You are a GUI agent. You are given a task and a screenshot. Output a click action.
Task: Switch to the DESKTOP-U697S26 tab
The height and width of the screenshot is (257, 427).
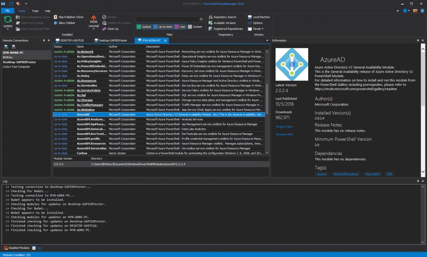(x=70, y=40)
